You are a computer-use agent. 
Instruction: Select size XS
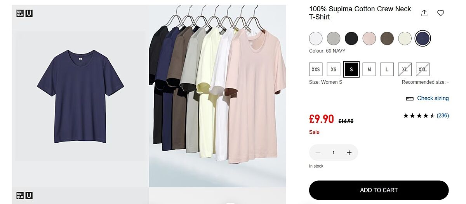pyautogui.click(x=334, y=69)
